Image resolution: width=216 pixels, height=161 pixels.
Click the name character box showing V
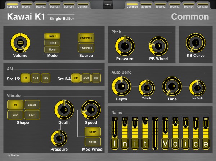165,144
